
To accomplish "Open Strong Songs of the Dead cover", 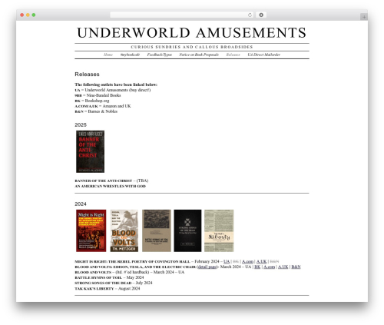I will click(x=187, y=230).
